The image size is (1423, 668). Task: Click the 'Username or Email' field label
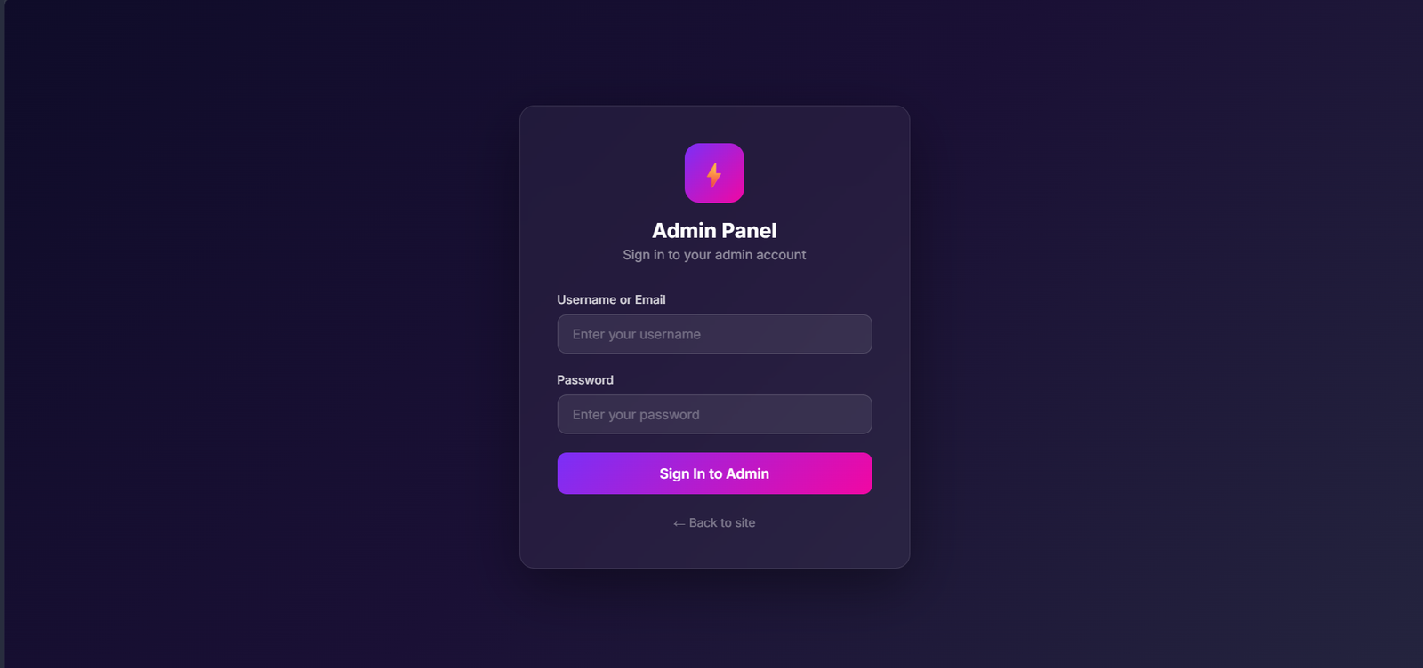click(x=611, y=299)
